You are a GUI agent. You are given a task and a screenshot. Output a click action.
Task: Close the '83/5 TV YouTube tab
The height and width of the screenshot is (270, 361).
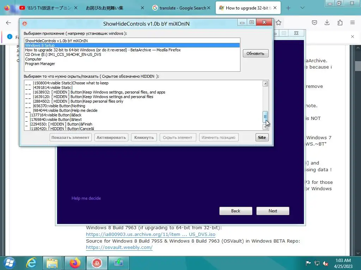(x=76, y=8)
